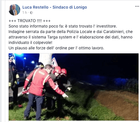Click the sentence beginning Un plauso alle forze
Image resolution: width=140 pixels, height=122 pixels.
pyautogui.click(x=56, y=48)
